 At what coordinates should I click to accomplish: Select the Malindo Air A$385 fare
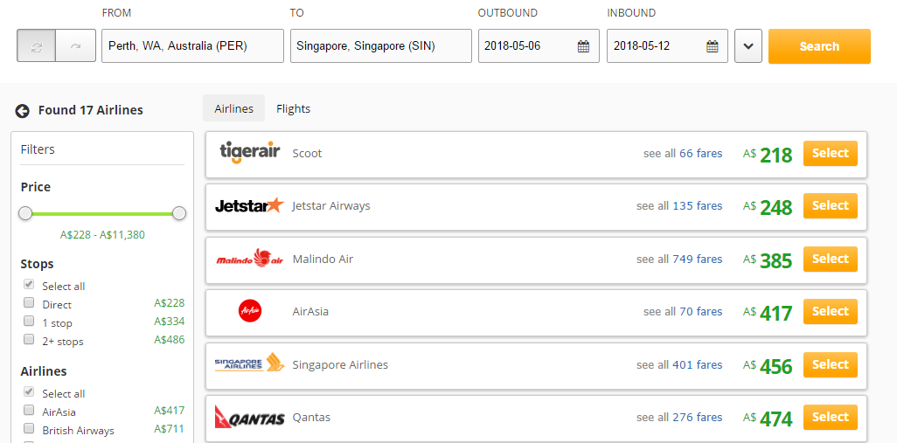(x=830, y=259)
